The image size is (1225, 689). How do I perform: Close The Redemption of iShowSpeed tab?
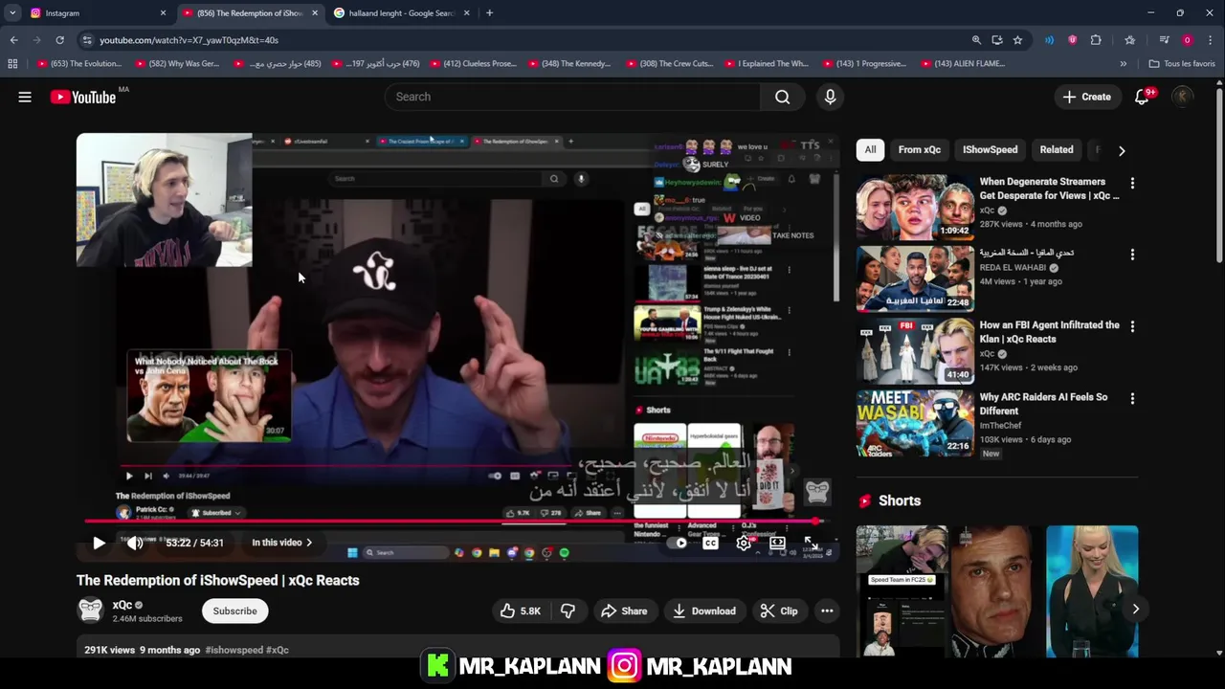[x=315, y=13]
